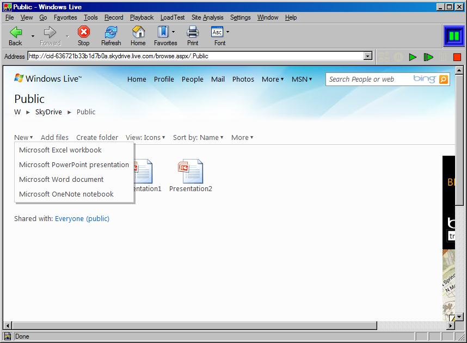Click the Windows Live flag logo
This screenshot has height=343, width=467.
click(x=19, y=78)
